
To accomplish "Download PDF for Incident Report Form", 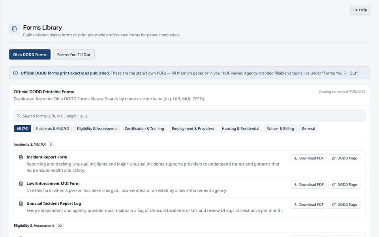I will coord(308,158).
